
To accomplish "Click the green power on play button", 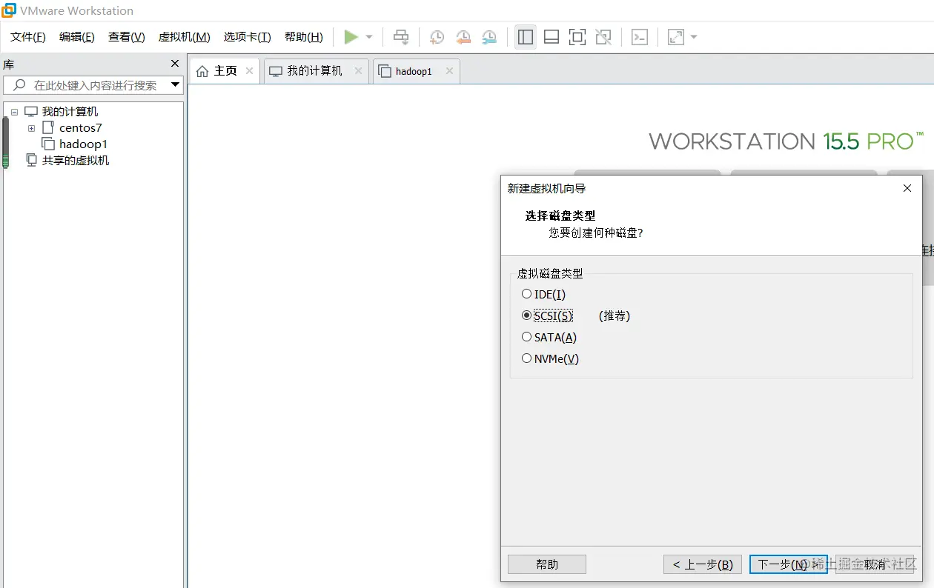I will pos(351,37).
